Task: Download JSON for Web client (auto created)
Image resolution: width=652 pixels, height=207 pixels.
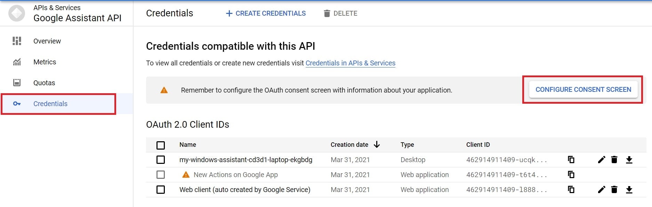Action: tap(629, 190)
